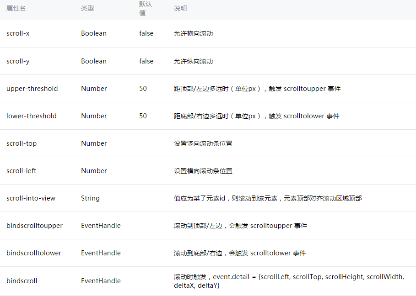
Task: Click the 属性名 column header
Action: (16, 8)
